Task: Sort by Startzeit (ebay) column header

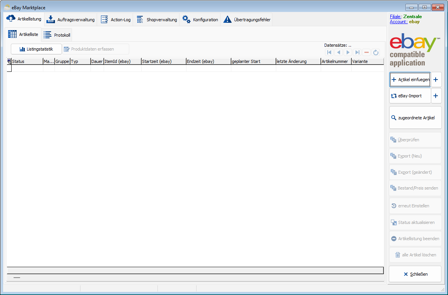Action: (164, 61)
